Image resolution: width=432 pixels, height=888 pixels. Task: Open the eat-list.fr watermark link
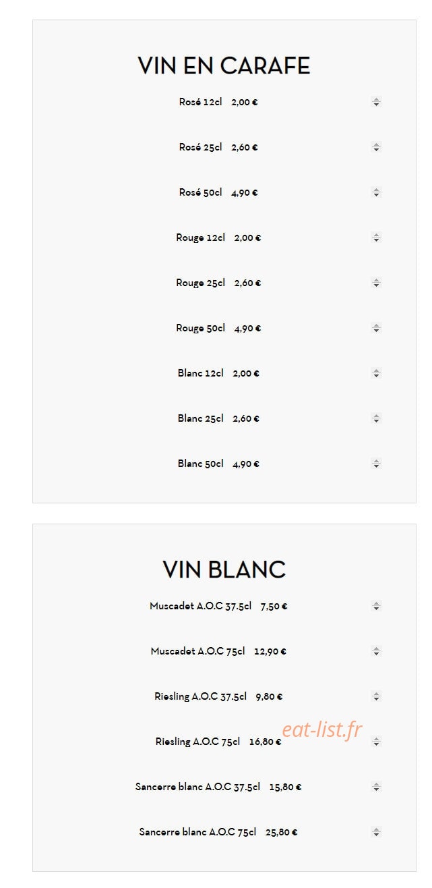[322, 729]
